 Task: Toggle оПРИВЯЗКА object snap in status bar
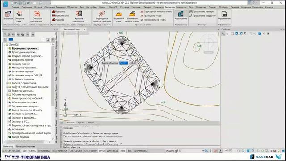click(x=44, y=151)
